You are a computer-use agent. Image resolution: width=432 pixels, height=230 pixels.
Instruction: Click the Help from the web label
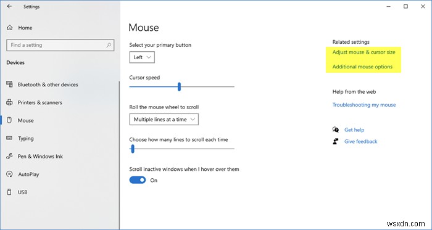tap(354, 92)
